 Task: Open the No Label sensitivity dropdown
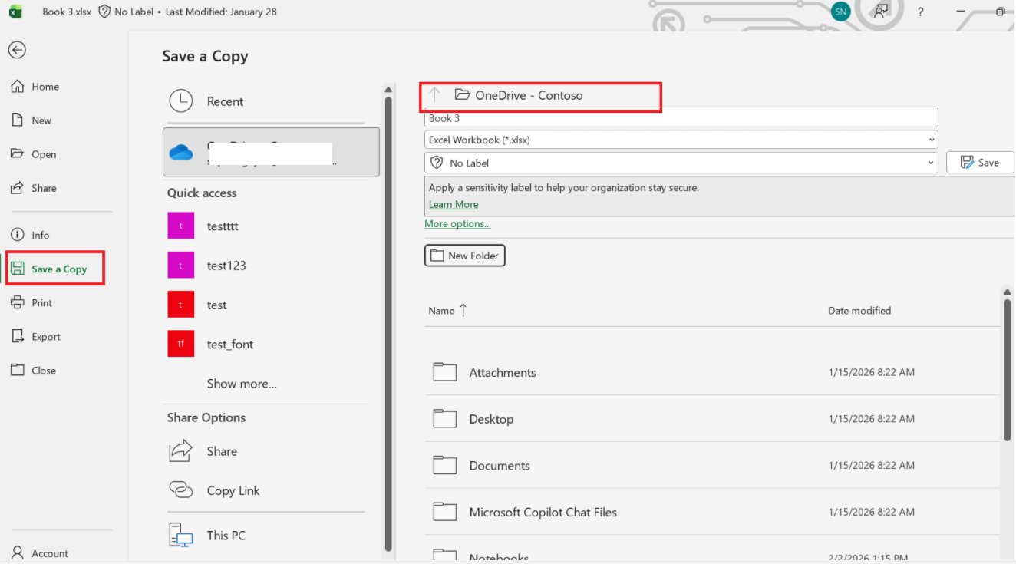681,163
